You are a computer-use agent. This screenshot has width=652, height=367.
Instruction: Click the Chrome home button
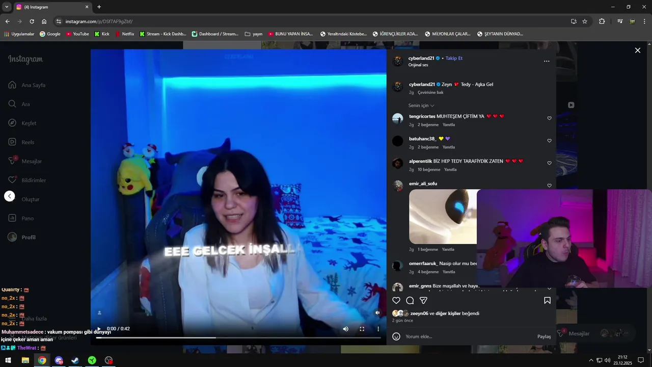(x=44, y=21)
